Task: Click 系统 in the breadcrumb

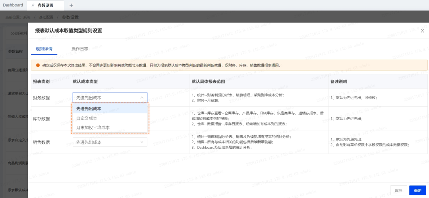Action: pyautogui.click(x=27, y=17)
